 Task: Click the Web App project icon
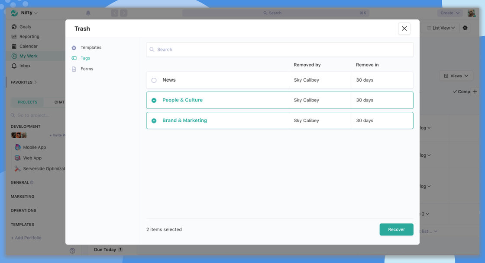coord(18,158)
